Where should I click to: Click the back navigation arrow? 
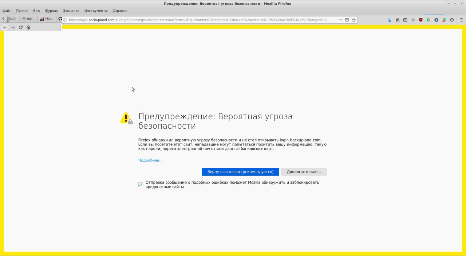pyautogui.click(x=5, y=27)
